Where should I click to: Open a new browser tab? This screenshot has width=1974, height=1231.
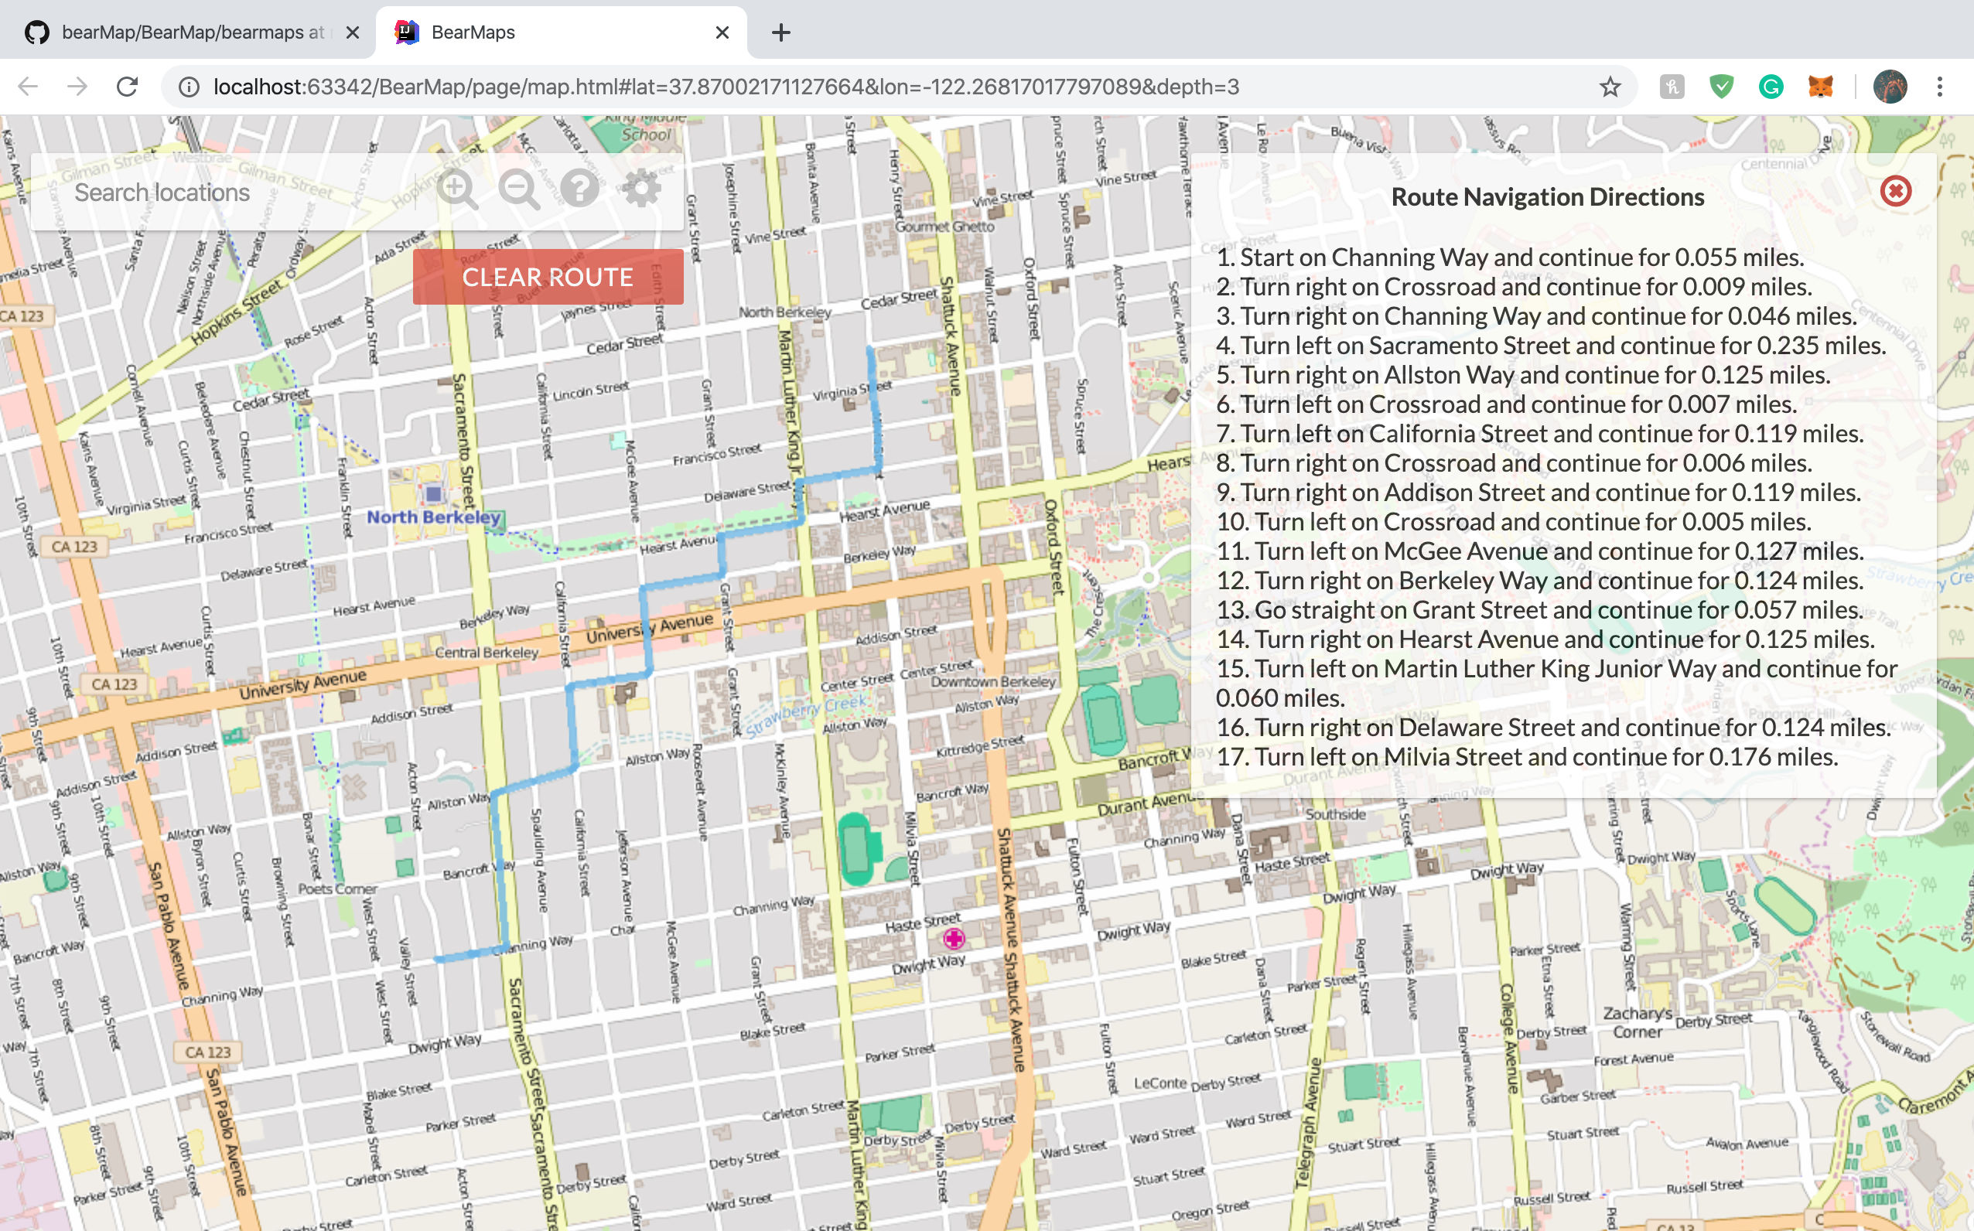tap(781, 32)
